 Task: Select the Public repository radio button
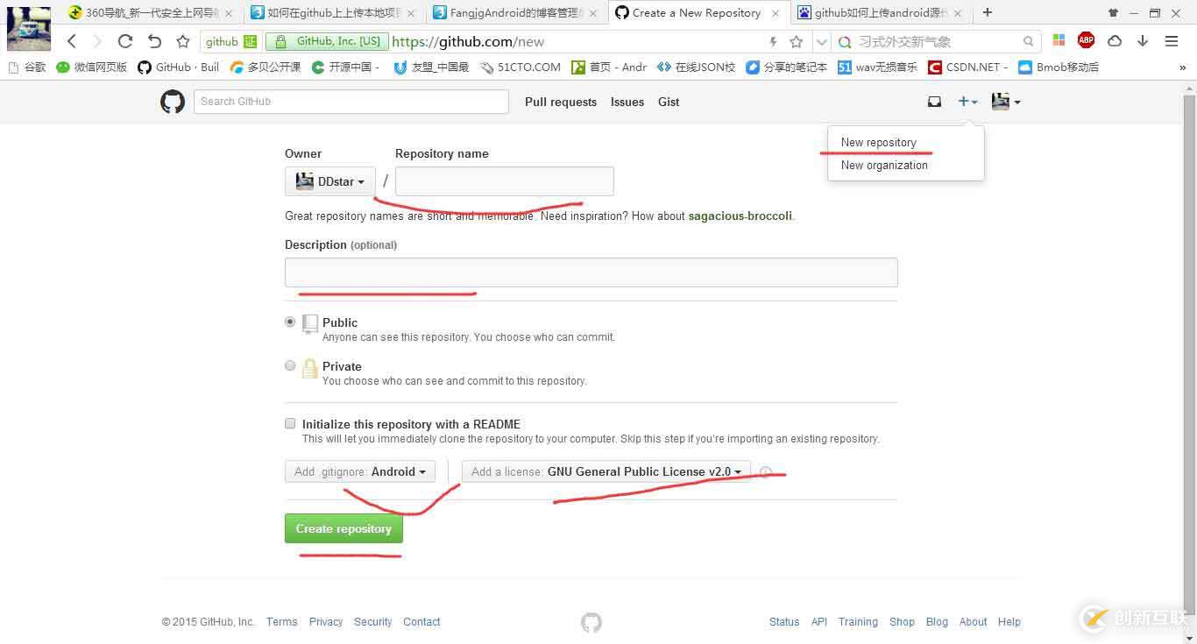coord(290,322)
